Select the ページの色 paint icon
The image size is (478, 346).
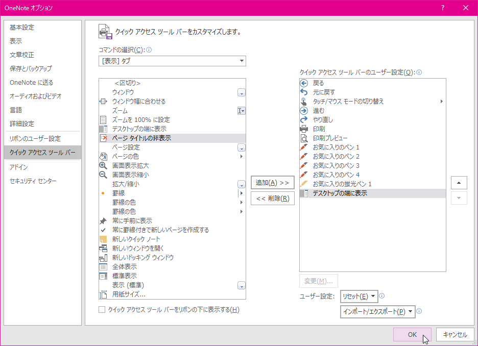click(x=103, y=157)
